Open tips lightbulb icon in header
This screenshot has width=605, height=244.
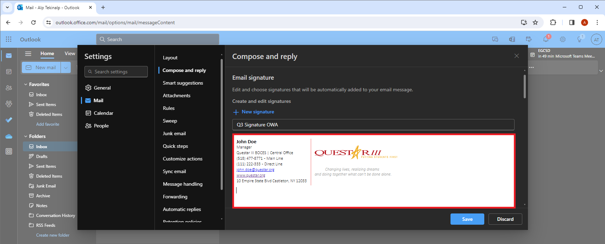coord(580,39)
